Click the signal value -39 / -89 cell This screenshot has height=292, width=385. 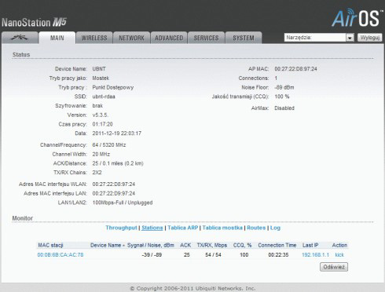[152, 254]
